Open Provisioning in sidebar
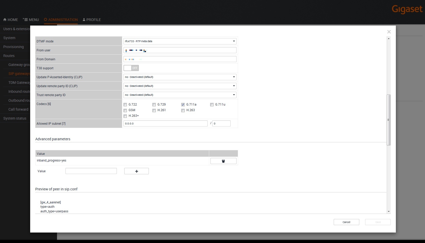The image size is (425, 243). tap(13, 47)
